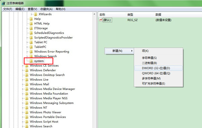Expand the Windows Defender key
Image resolution: width=202 pixels, height=128 pixels.
click(x=23, y=70)
